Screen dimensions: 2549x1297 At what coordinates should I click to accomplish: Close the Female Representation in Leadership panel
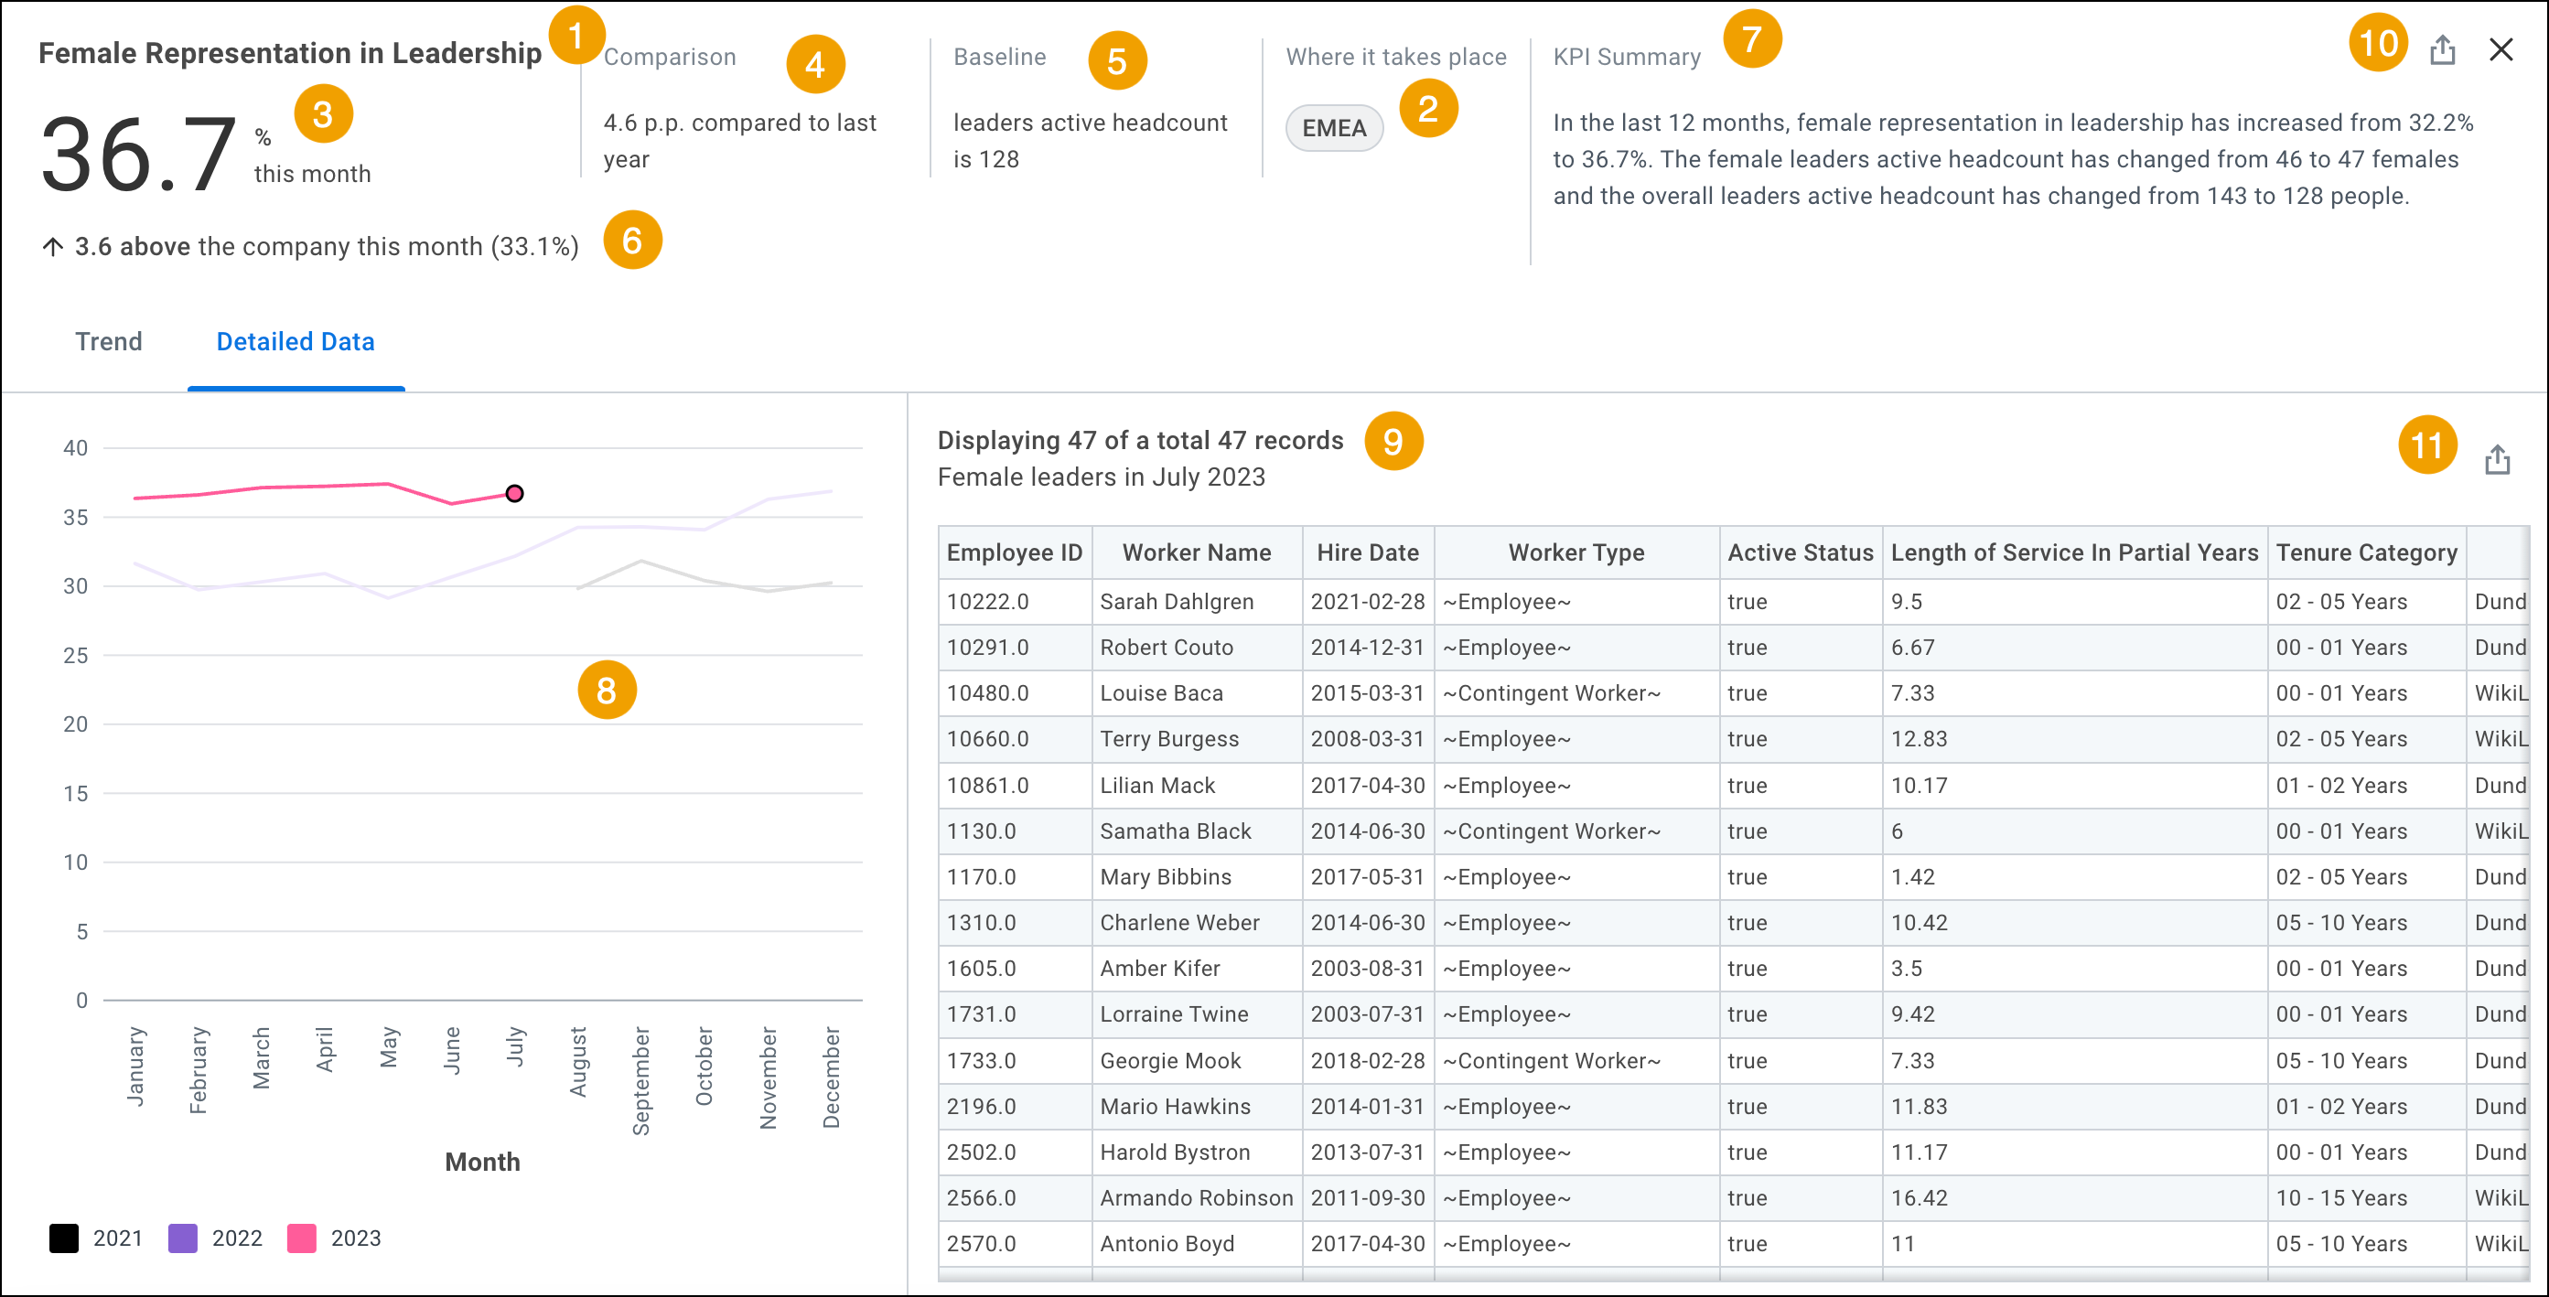point(2501,49)
